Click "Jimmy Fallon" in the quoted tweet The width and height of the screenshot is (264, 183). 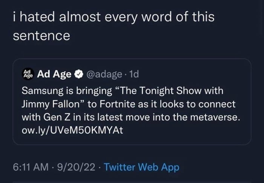pos(51,104)
